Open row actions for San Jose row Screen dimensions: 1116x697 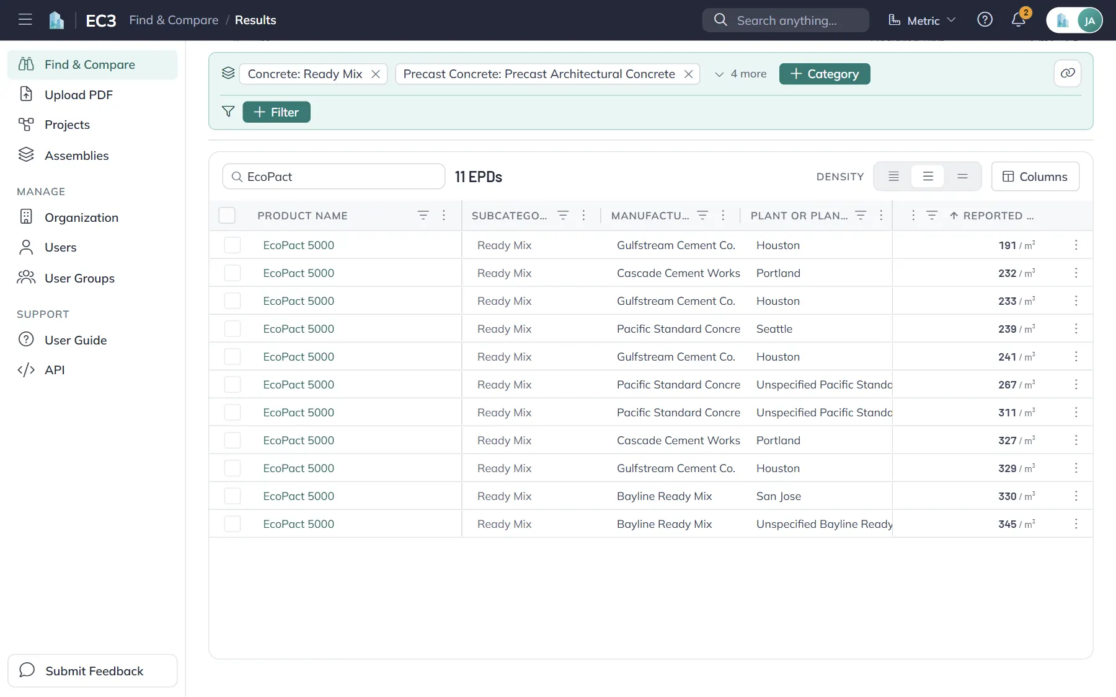1076,496
